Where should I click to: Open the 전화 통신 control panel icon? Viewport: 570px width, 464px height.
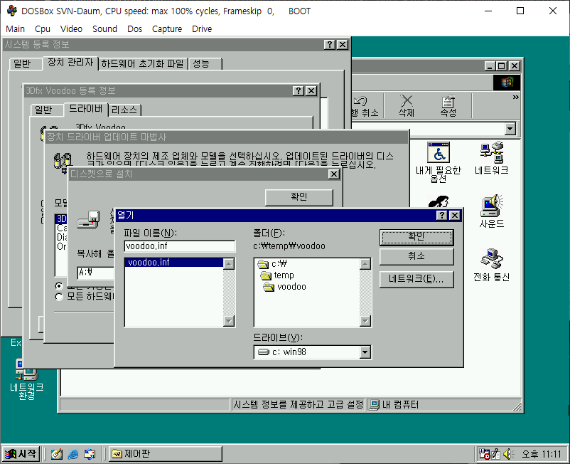coord(492,265)
